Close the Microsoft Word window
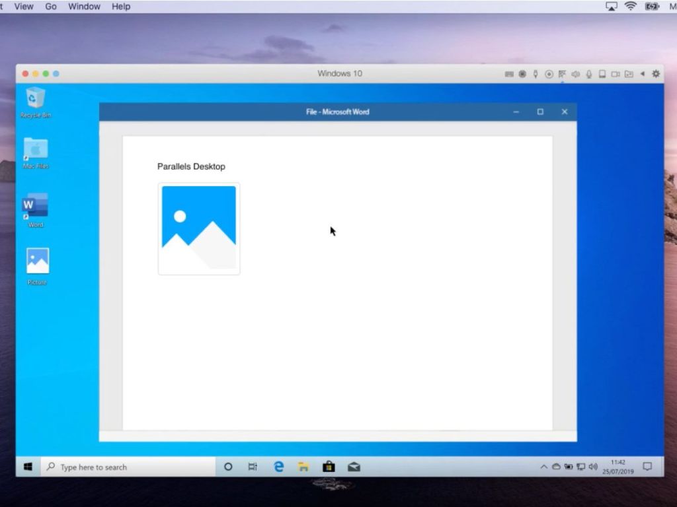 point(565,112)
